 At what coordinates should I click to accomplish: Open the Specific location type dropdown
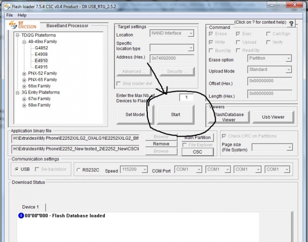191,48
